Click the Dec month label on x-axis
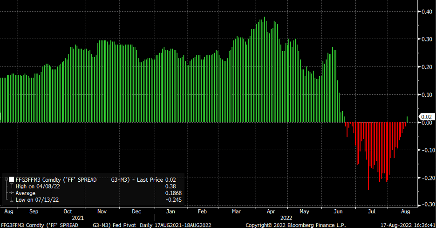The height and width of the screenshot is (238, 436). tap(136, 212)
